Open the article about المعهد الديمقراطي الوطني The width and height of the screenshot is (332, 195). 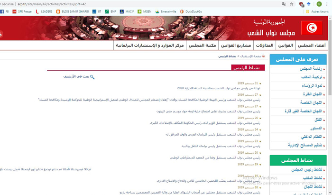(x=215, y=158)
